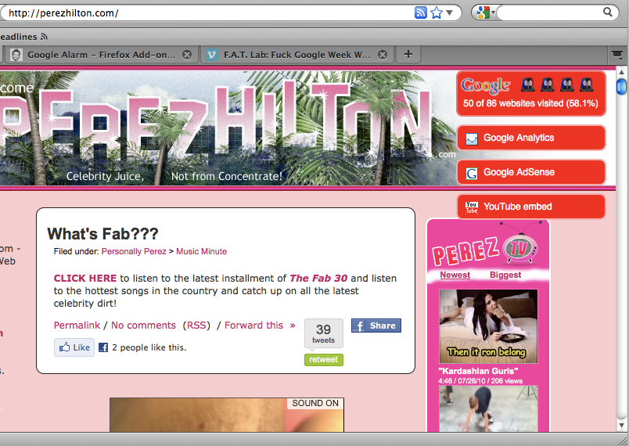
Task: Click the RSS feed icon in address bar
Action: point(420,13)
